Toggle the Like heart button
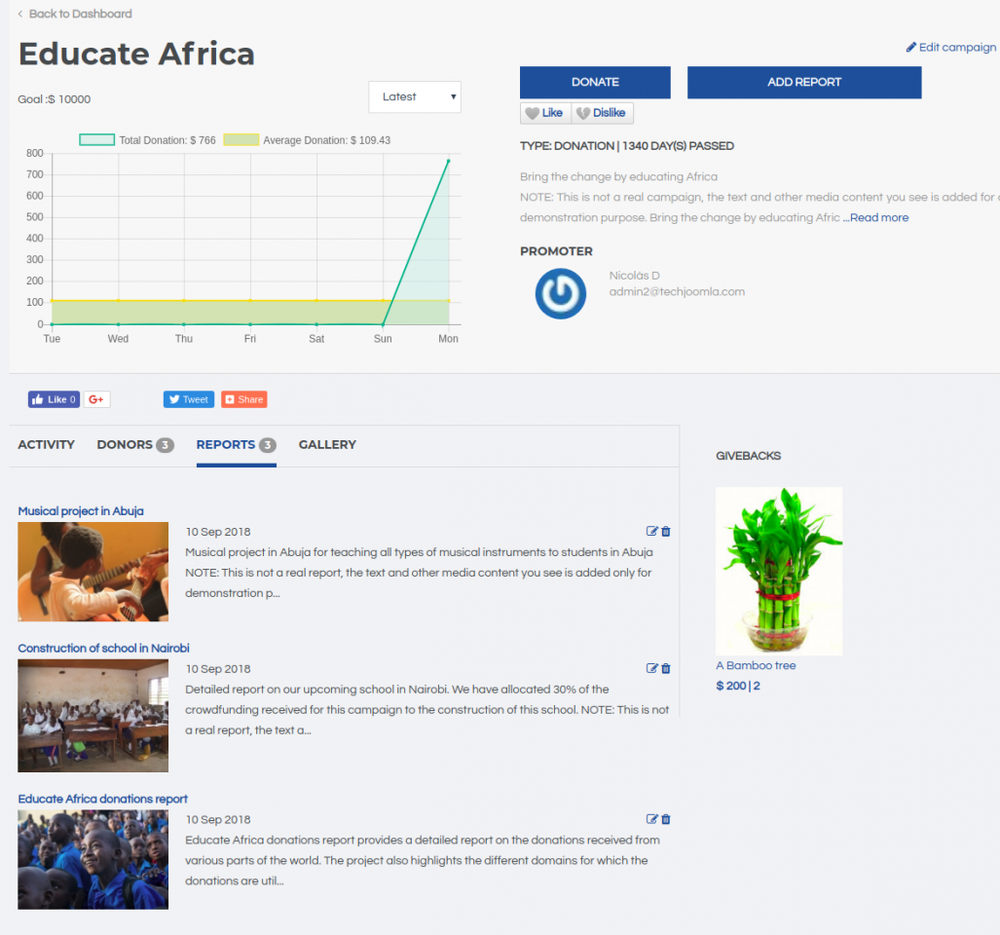This screenshot has height=935, width=1000. click(544, 113)
